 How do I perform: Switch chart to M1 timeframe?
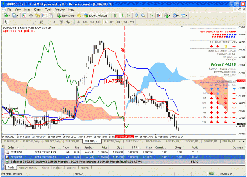tap(78, 22)
